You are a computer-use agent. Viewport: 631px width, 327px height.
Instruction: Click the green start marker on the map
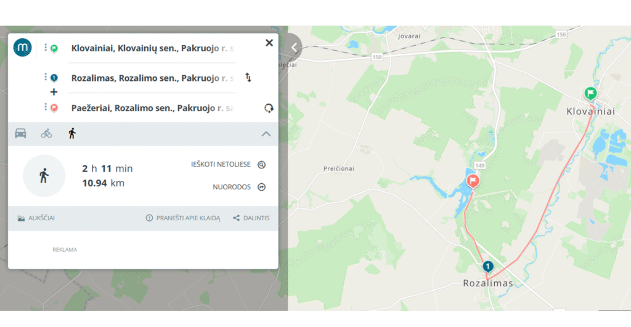(x=590, y=94)
